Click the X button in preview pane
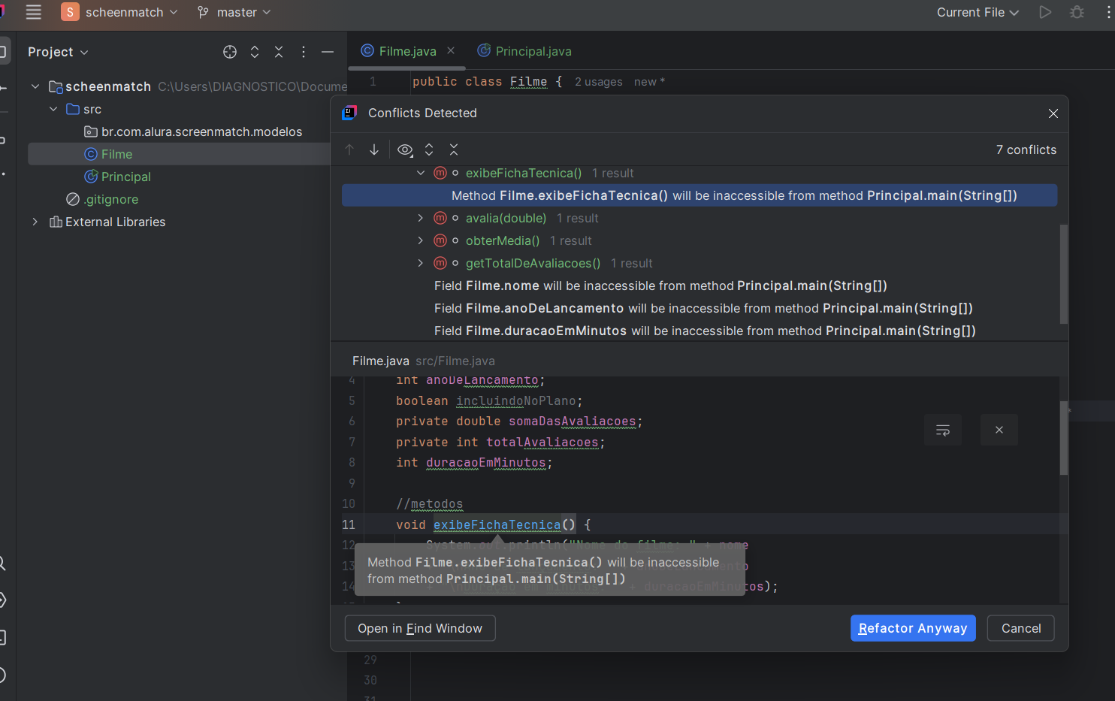This screenshot has height=701, width=1115. click(x=999, y=430)
